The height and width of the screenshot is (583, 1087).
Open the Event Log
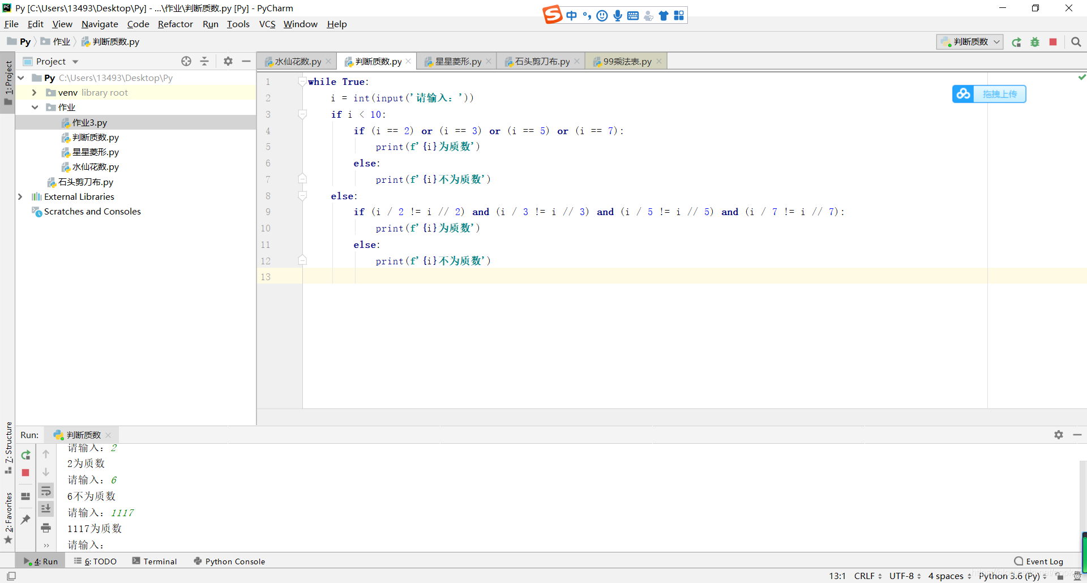[x=1039, y=561]
